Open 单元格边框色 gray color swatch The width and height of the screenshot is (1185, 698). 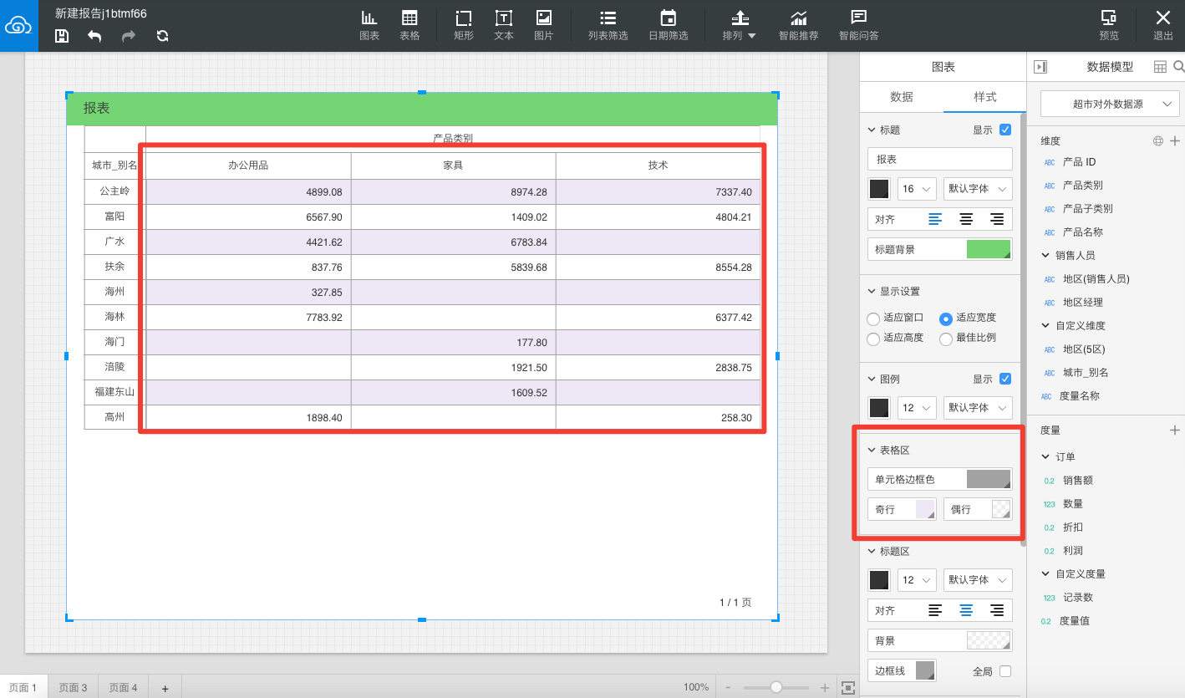pos(989,479)
